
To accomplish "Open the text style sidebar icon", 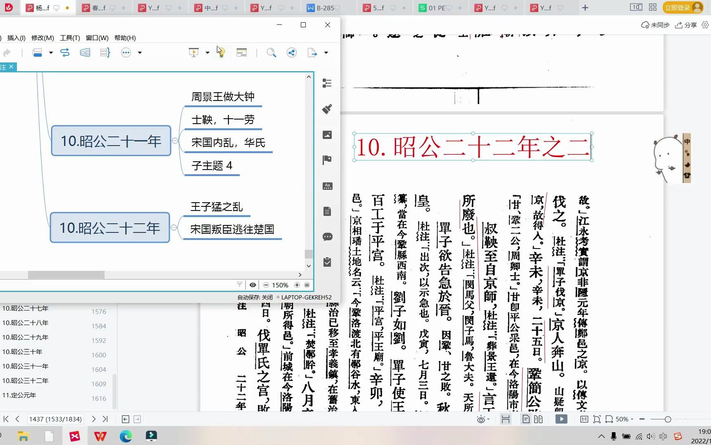I will 327,186.
